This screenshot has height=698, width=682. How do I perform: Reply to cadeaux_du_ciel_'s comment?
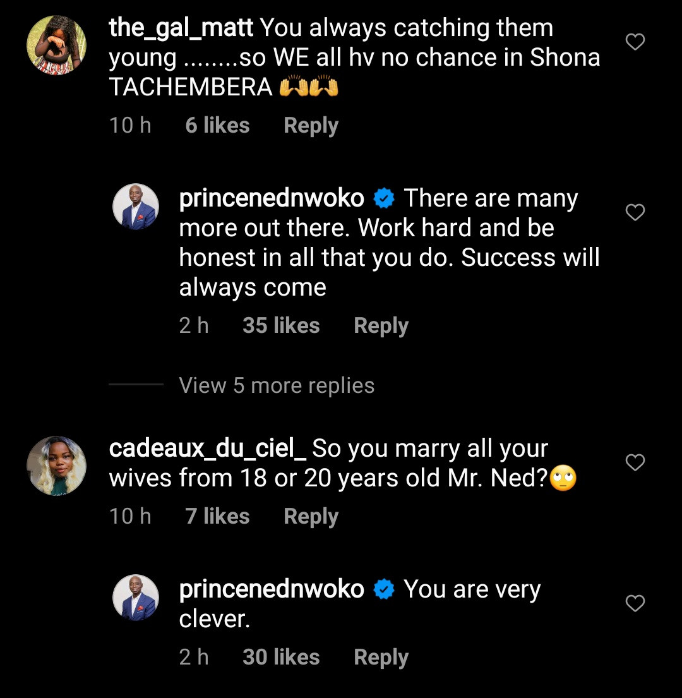click(311, 517)
